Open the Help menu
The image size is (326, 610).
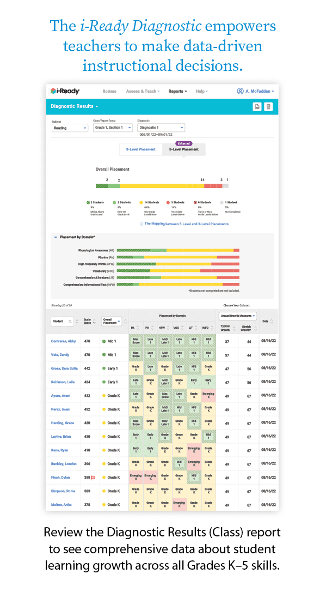coord(202,92)
